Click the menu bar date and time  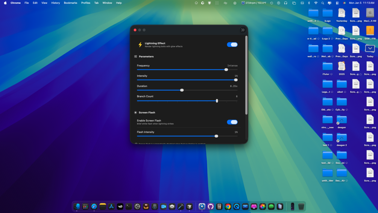point(361,3)
